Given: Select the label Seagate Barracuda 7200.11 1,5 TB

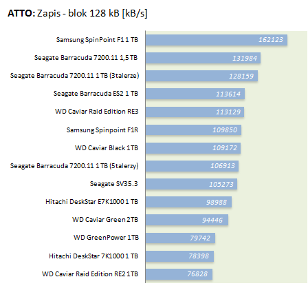Looking at the screenshot, I should pyautogui.click(x=86, y=58).
